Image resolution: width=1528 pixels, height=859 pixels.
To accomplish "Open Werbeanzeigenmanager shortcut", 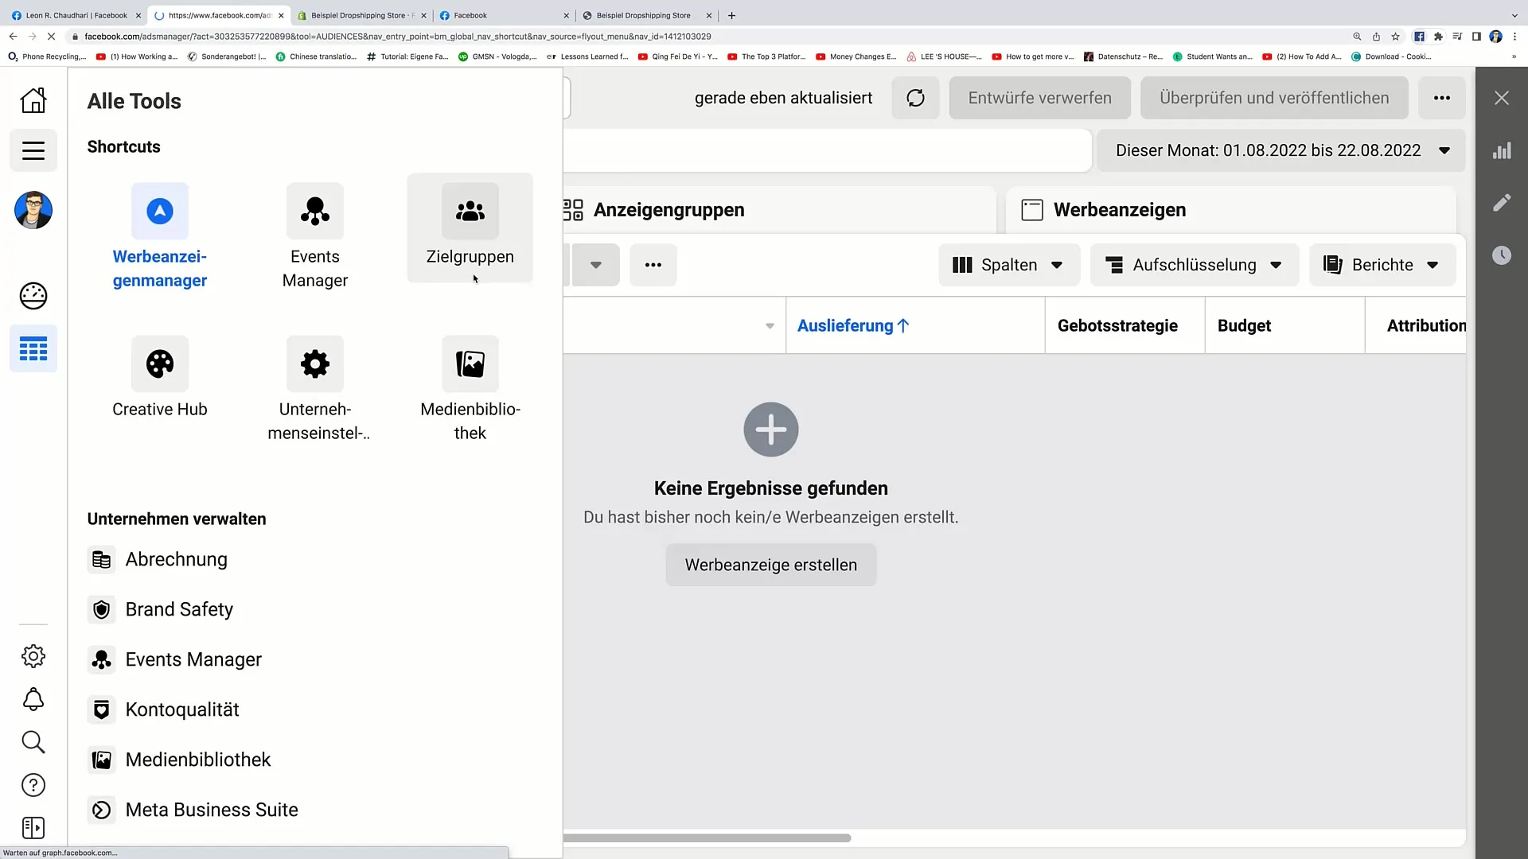I will (159, 236).
